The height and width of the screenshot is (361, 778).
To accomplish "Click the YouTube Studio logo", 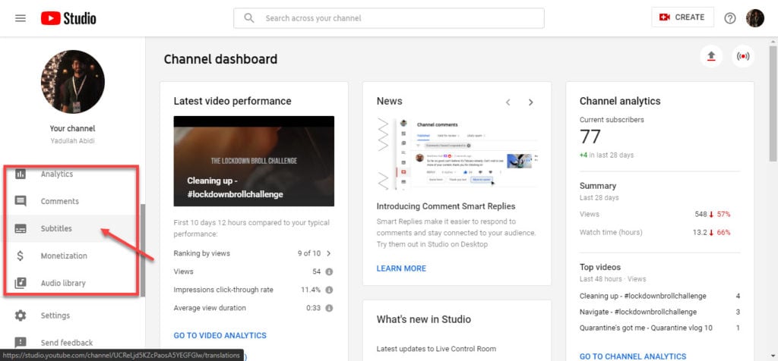I will point(68,18).
